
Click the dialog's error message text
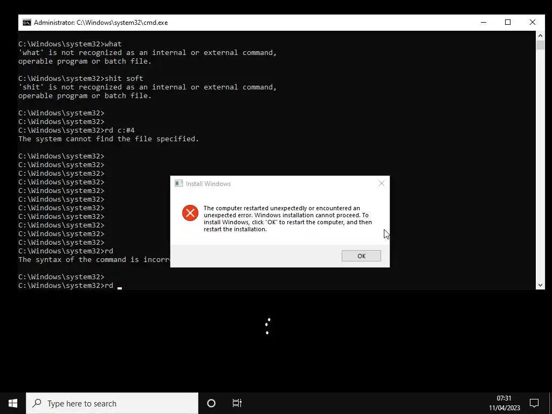(x=288, y=219)
